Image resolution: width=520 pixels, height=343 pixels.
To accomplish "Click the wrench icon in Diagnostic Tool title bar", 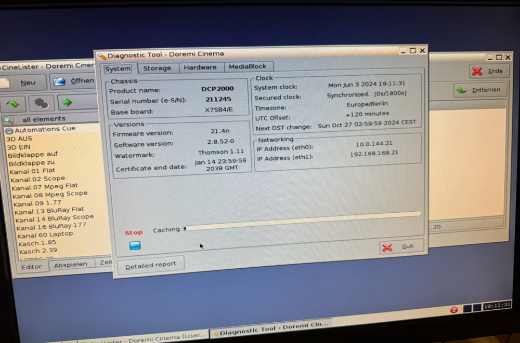I will pyautogui.click(x=101, y=55).
